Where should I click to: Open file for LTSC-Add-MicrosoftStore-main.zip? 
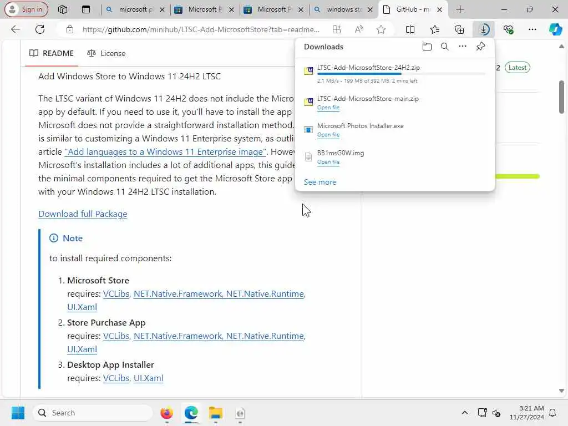[328, 108]
